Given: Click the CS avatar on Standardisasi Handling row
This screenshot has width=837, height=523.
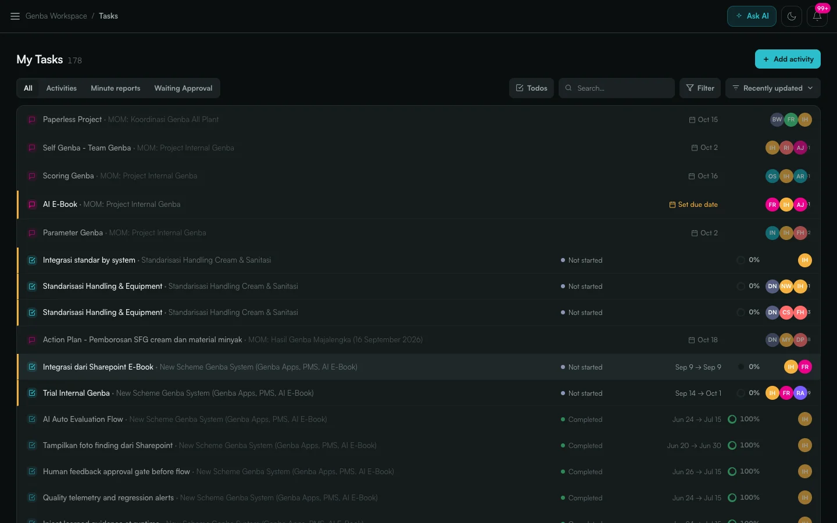Looking at the screenshot, I should (786, 313).
